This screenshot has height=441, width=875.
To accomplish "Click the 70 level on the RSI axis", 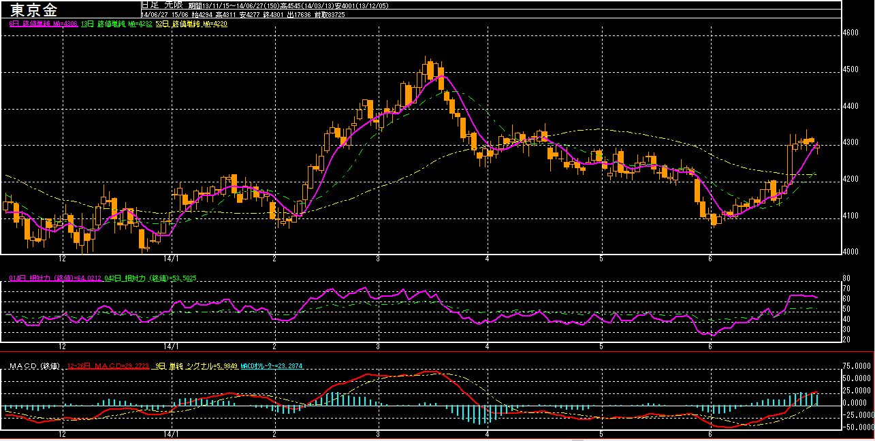I will click(x=846, y=288).
